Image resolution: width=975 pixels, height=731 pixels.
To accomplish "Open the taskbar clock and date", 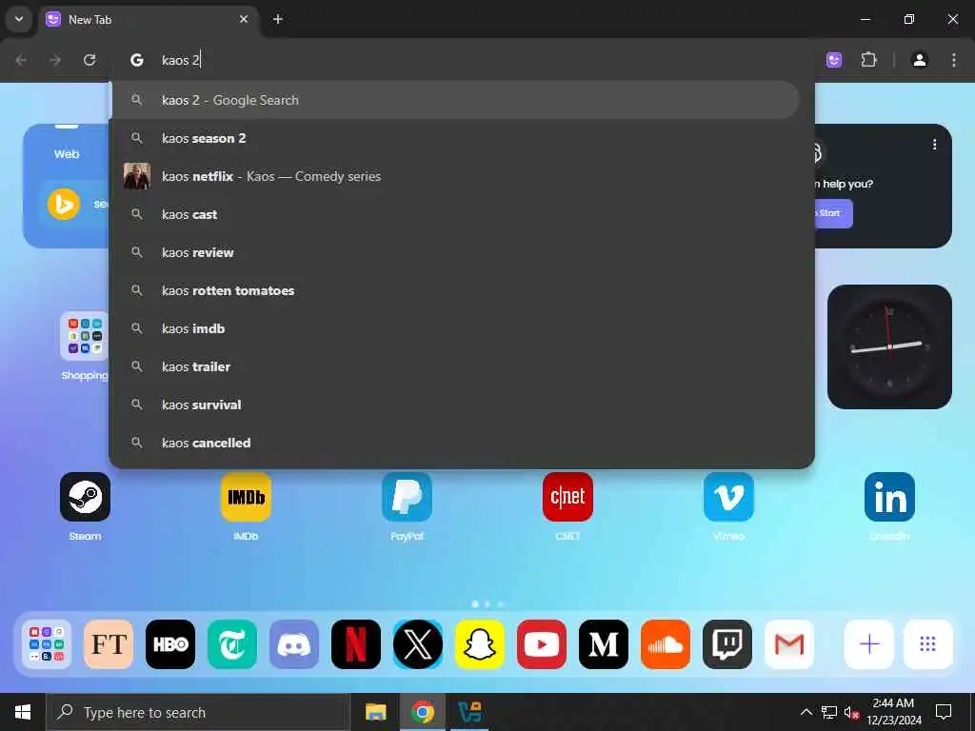I will 893,712.
